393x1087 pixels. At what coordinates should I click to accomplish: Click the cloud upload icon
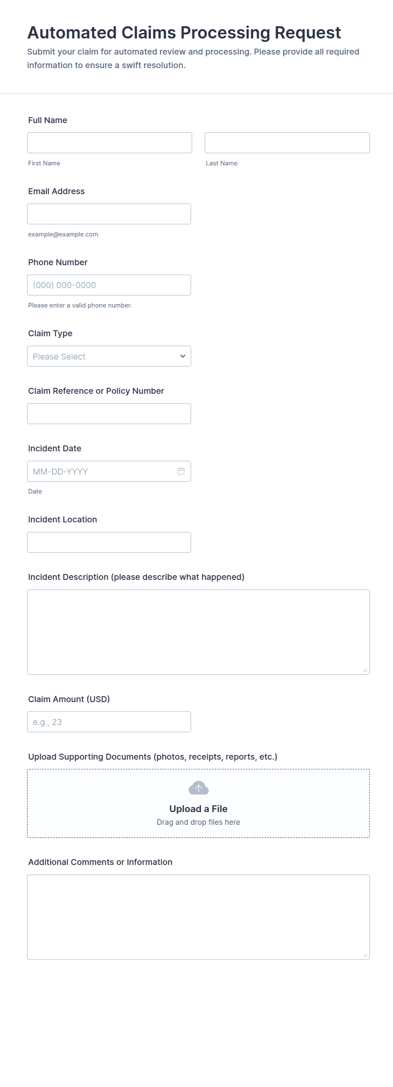pyautogui.click(x=198, y=788)
